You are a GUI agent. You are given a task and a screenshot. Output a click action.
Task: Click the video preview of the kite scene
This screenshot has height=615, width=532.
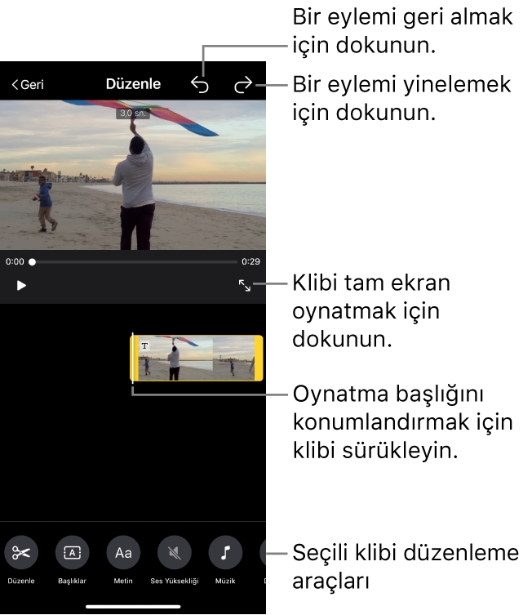coord(133,175)
